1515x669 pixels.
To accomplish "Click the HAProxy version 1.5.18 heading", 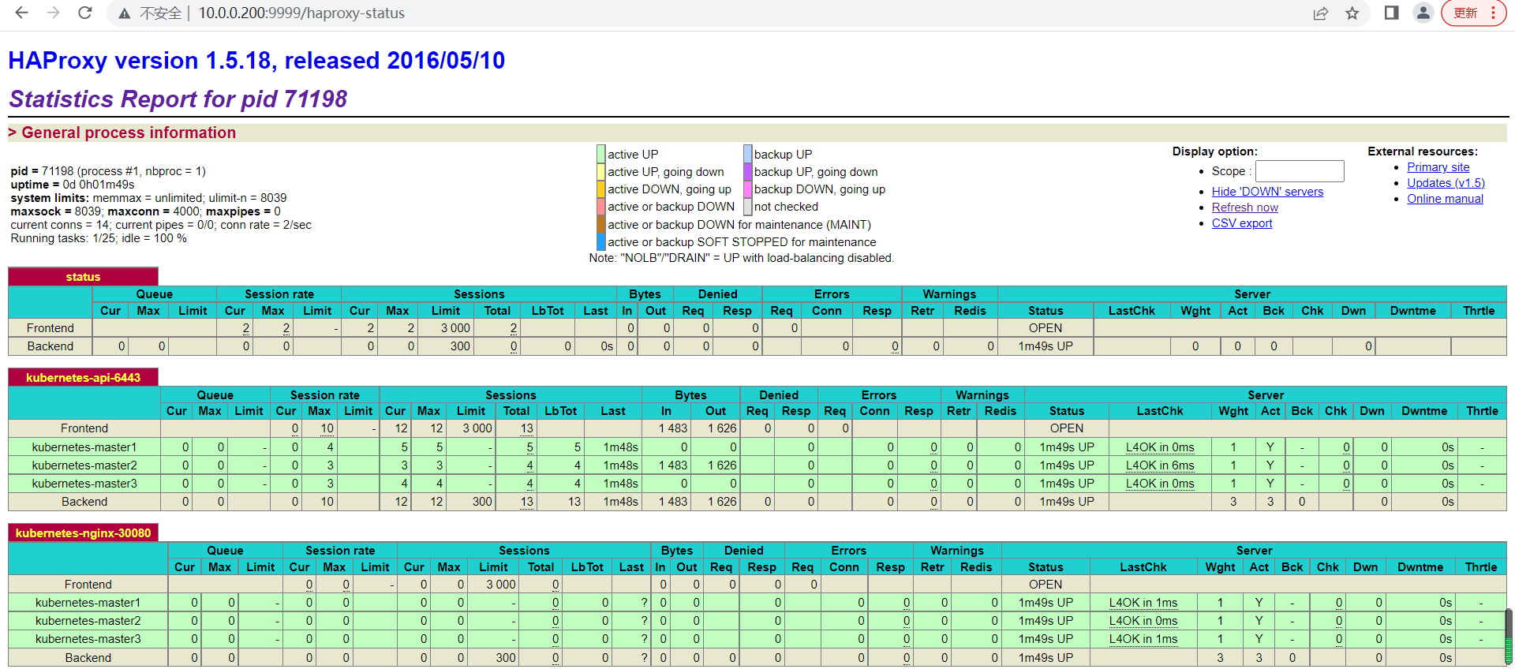I will [256, 61].
